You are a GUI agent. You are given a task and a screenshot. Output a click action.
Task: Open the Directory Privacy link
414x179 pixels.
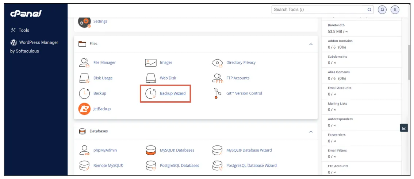(x=241, y=63)
